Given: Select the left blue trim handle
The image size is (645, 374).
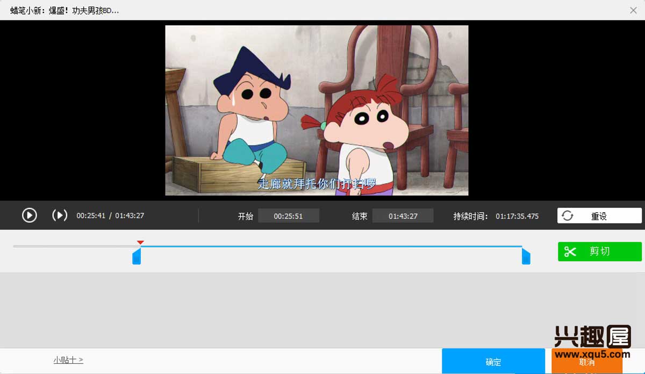Looking at the screenshot, I should click(137, 256).
